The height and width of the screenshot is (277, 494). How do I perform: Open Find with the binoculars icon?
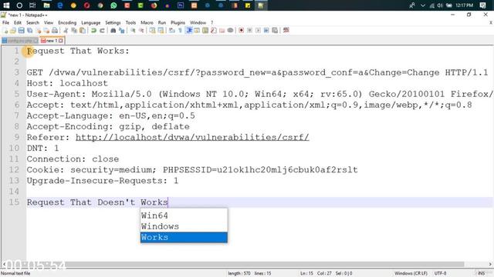coord(113,30)
